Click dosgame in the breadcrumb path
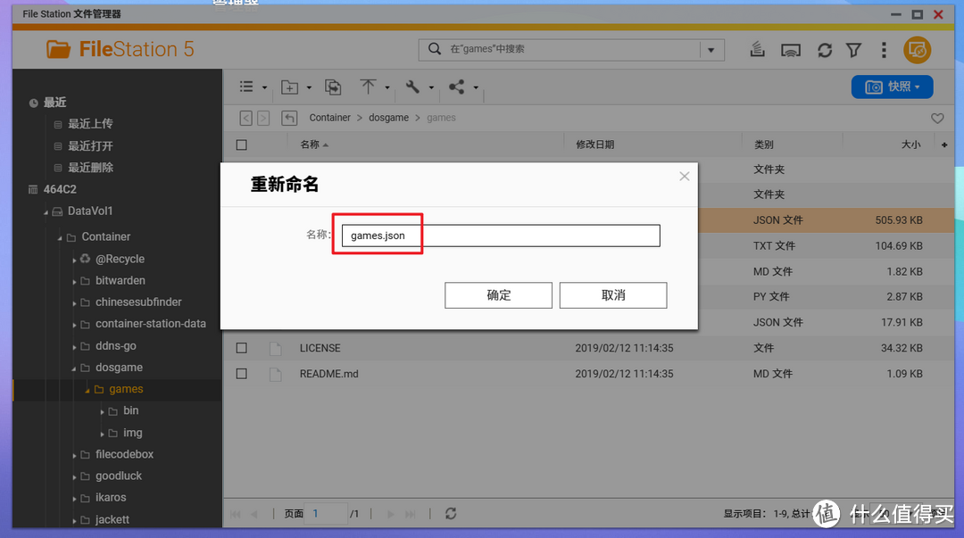This screenshot has width=964, height=538. (x=388, y=118)
